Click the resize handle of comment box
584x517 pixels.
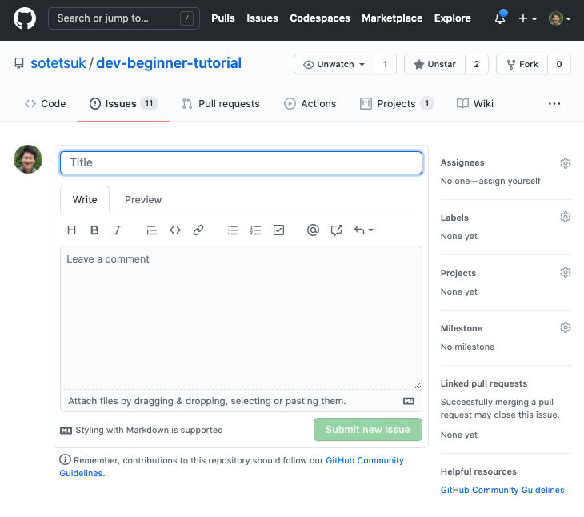point(418,386)
